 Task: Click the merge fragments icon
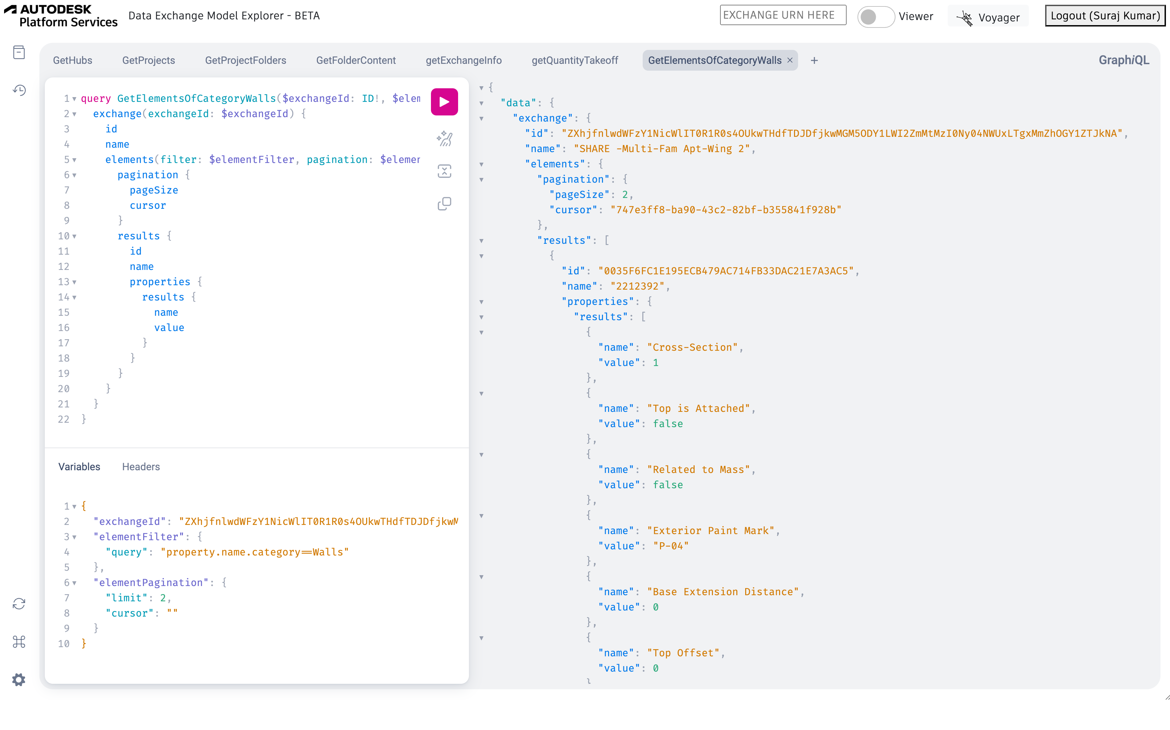(444, 171)
